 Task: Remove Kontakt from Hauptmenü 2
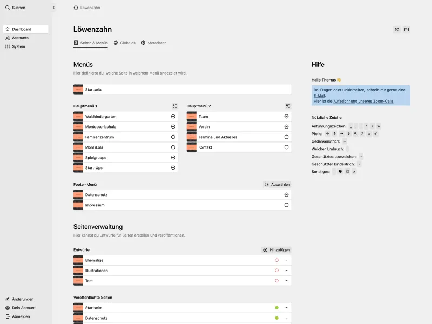(286, 147)
